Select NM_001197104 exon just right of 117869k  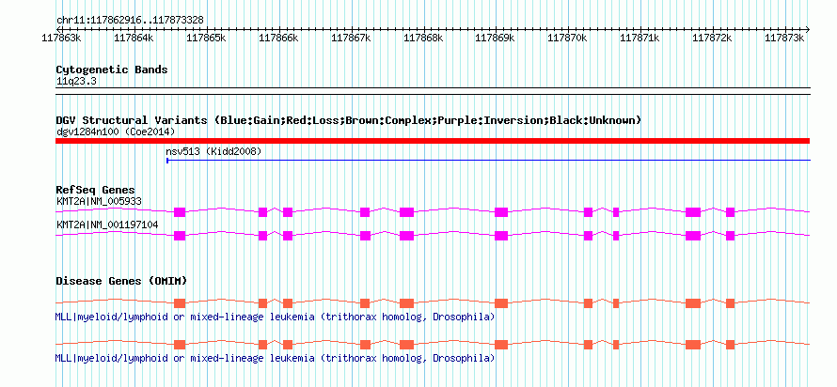(x=501, y=236)
